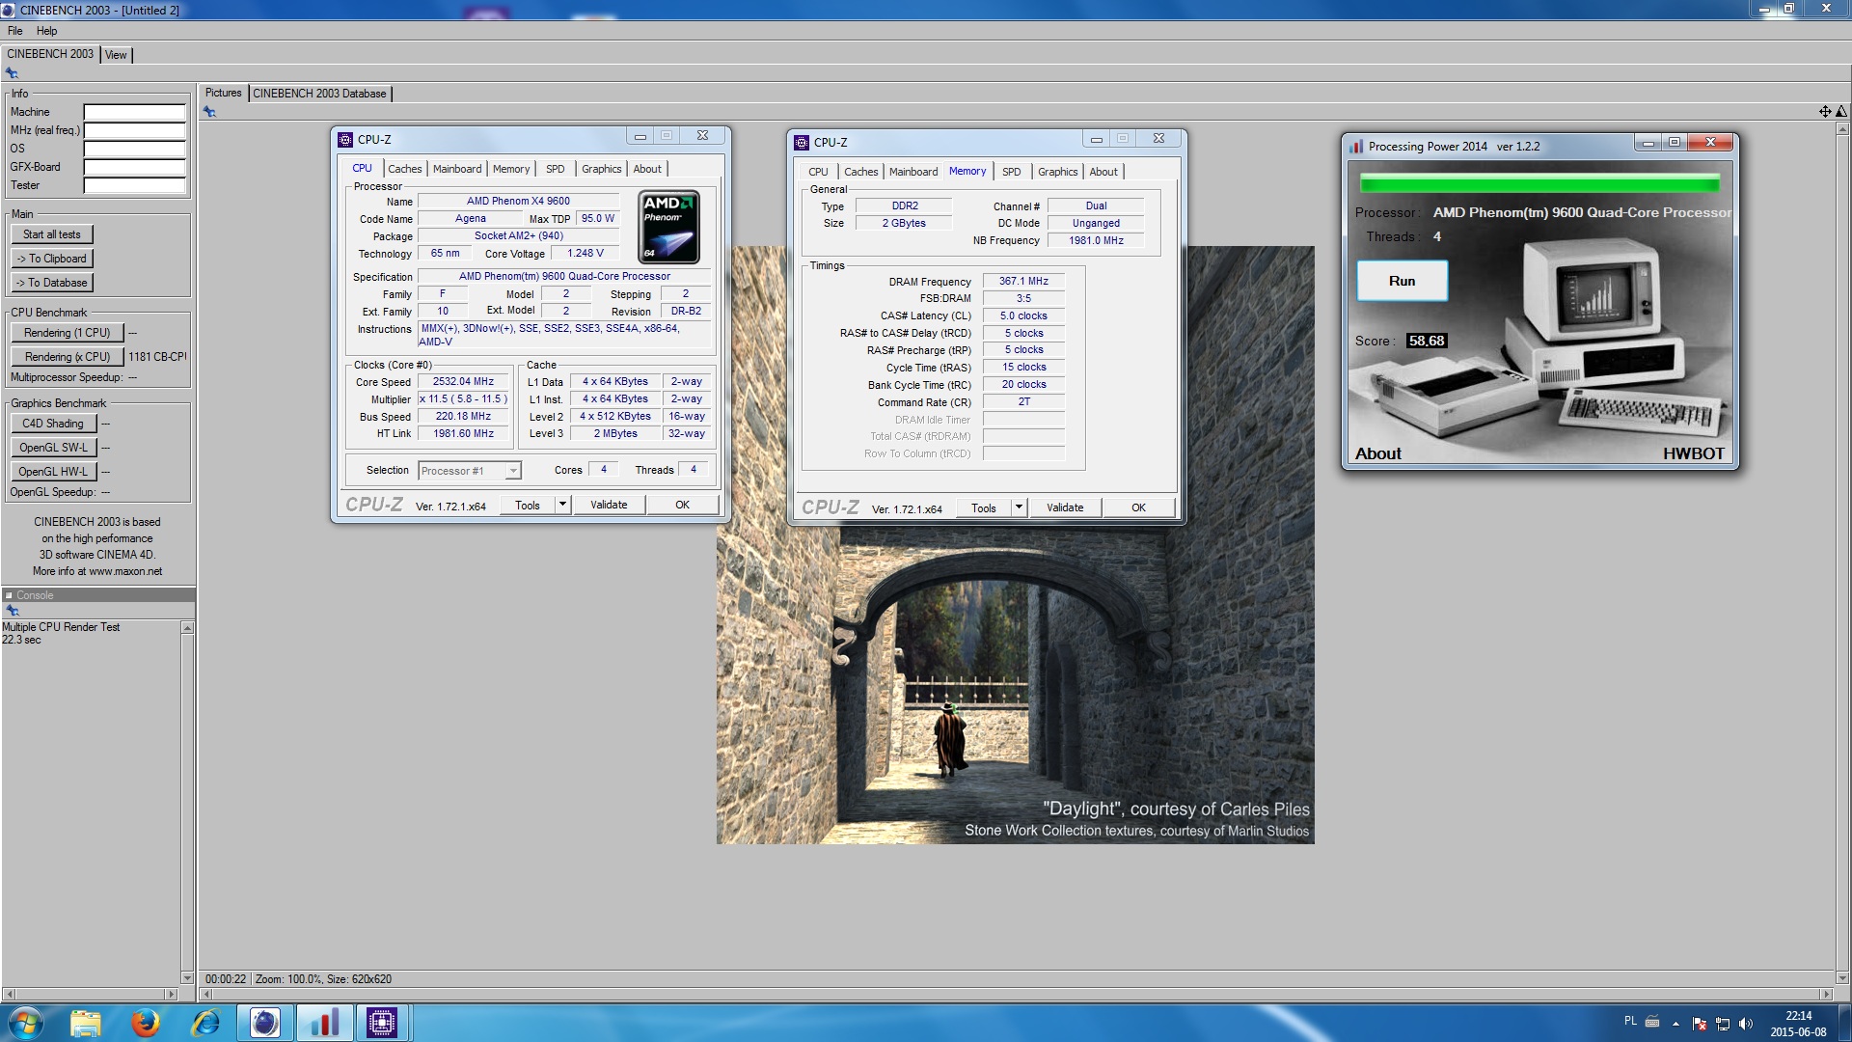Open About tab in left CPU-Z window
Viewport: 1852px width, 1042px height.
point(647,169)
